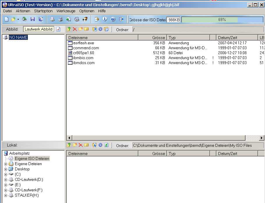Click the Open CD/DVD toolbar icon
The image size is (265, 203).
click(24, 19)
